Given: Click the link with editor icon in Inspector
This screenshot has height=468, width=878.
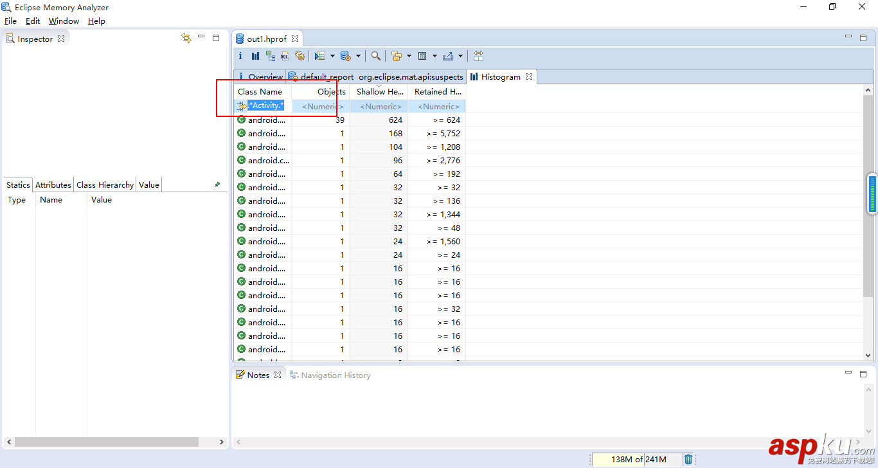Looking at the screenshot, I should (186, 39).
